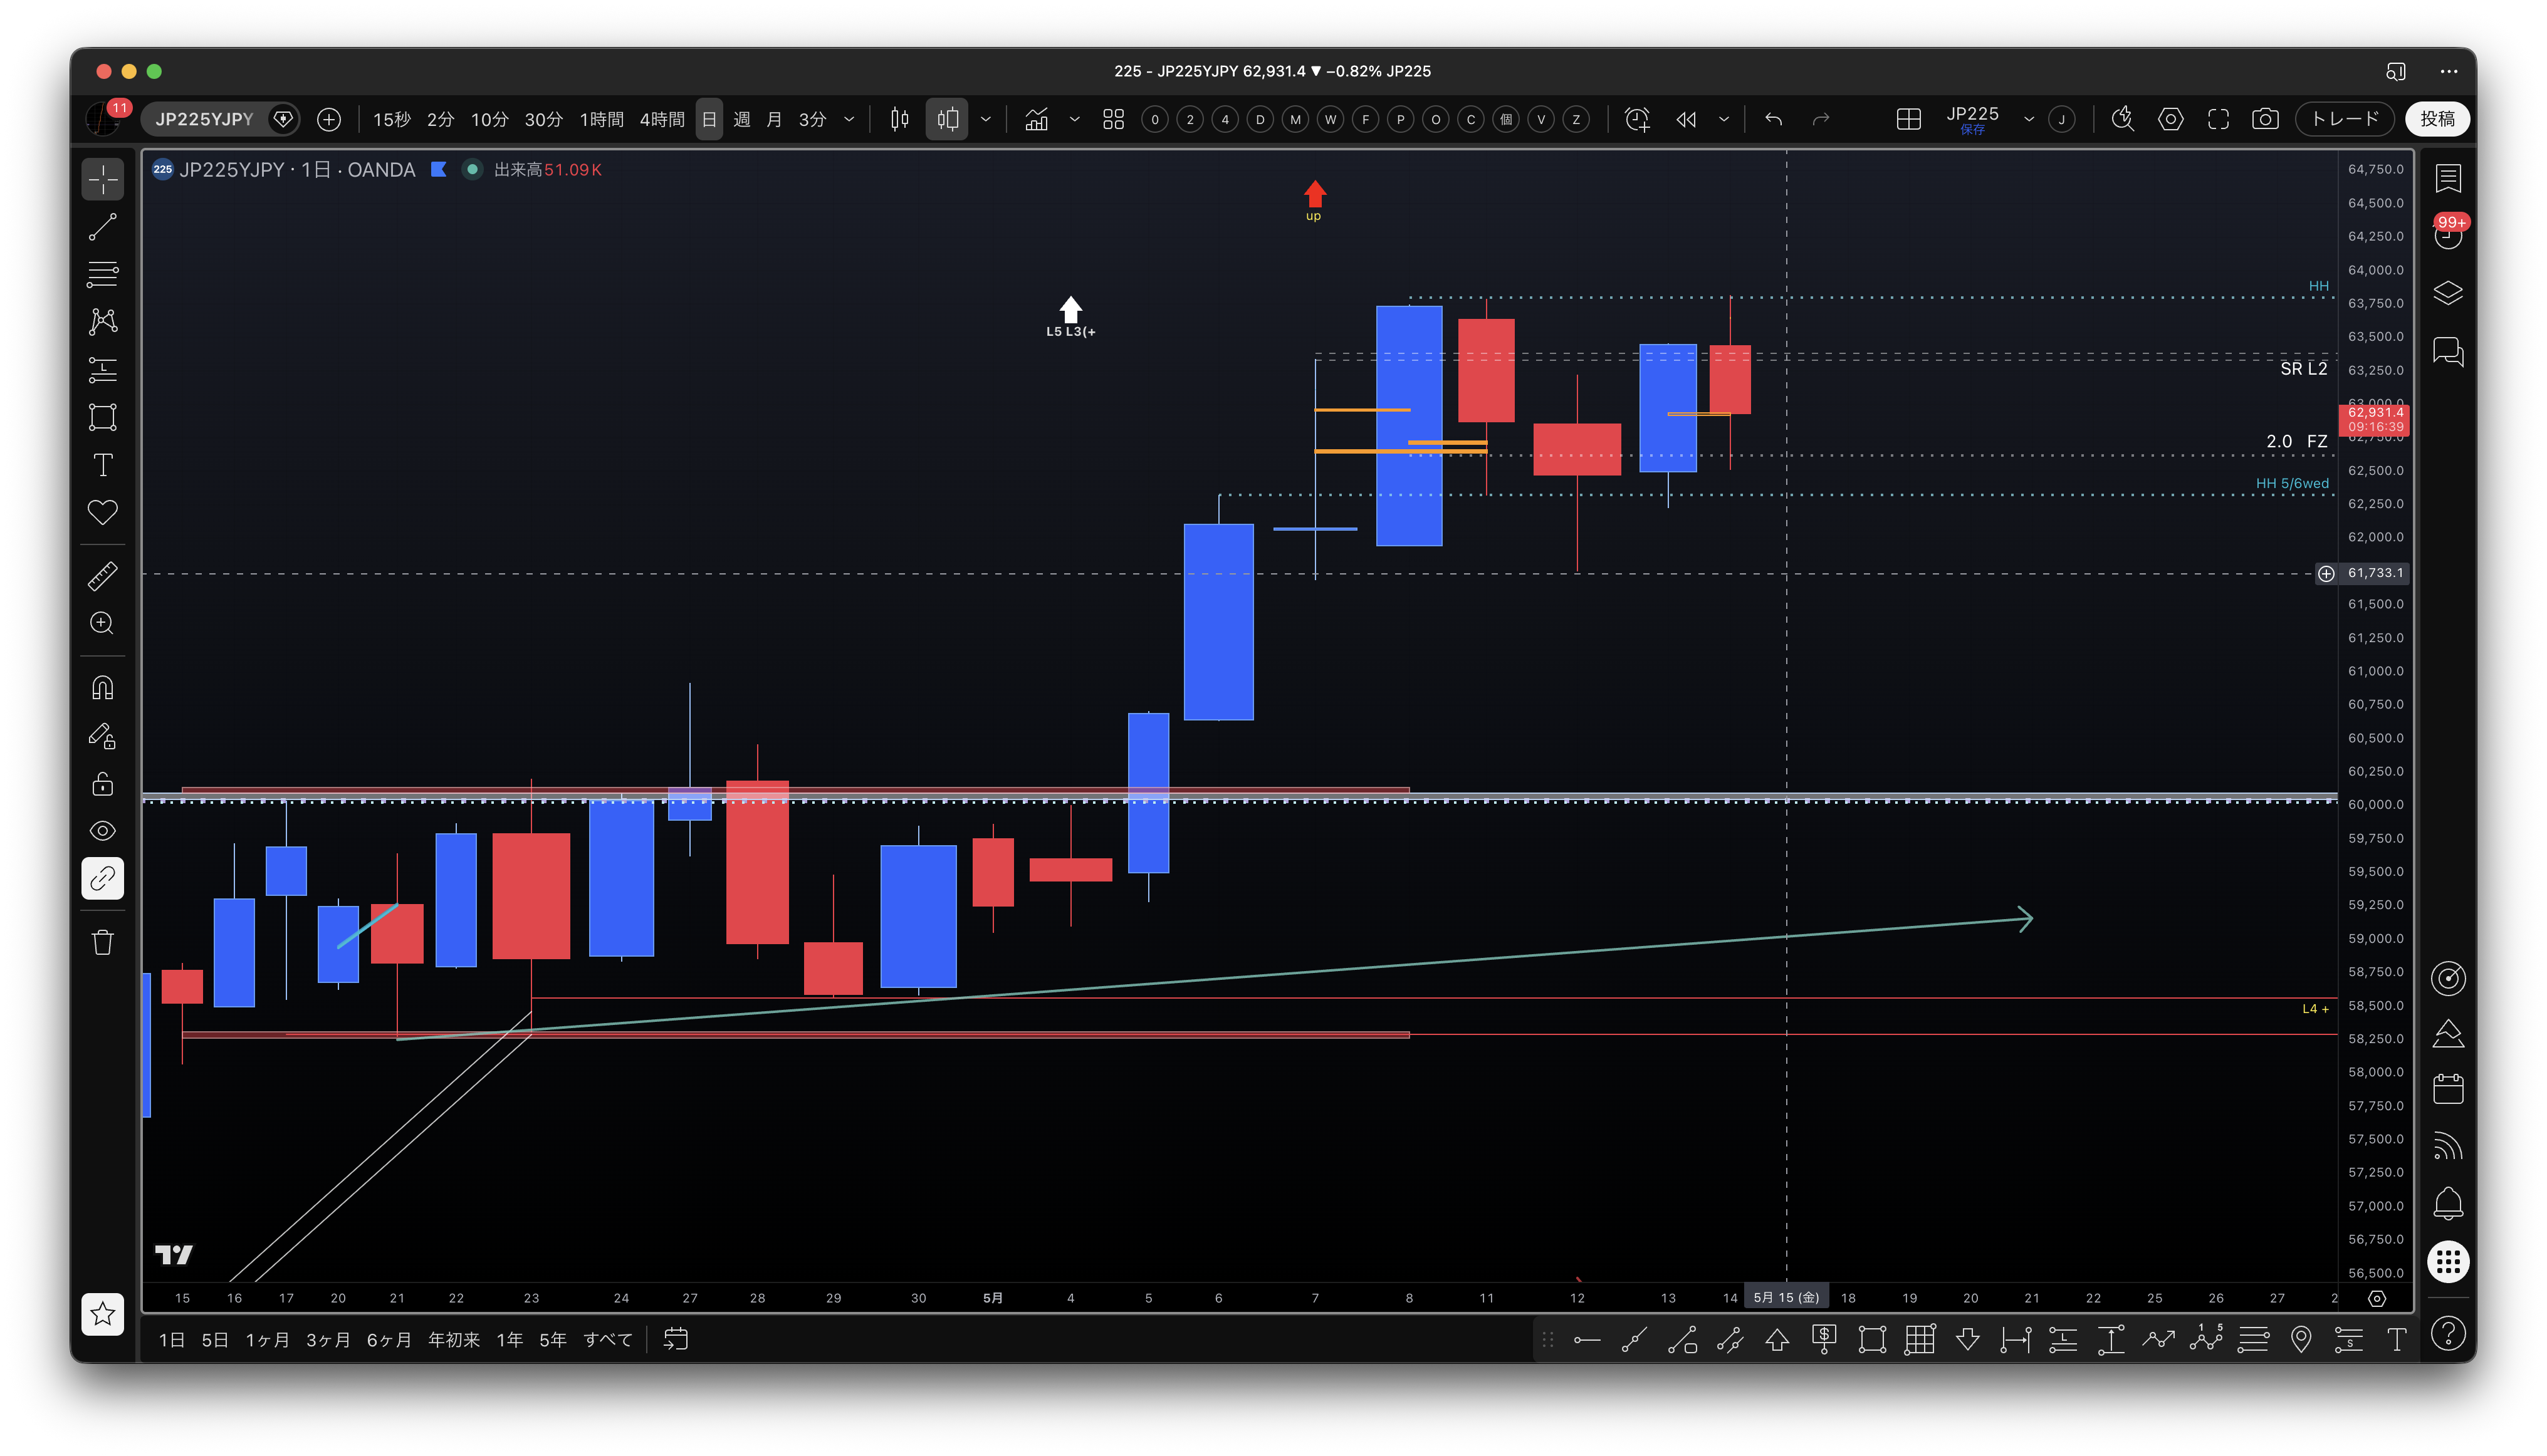
Task: Toggle hide all drawings eye icon
Action: [102, 831]
